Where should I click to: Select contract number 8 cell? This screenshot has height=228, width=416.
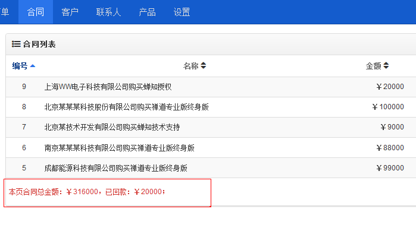coord(24,107)
